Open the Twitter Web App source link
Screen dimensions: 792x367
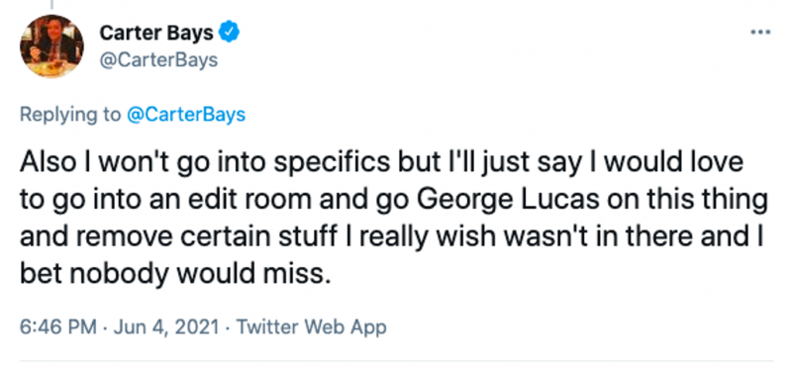pos(312,326)
